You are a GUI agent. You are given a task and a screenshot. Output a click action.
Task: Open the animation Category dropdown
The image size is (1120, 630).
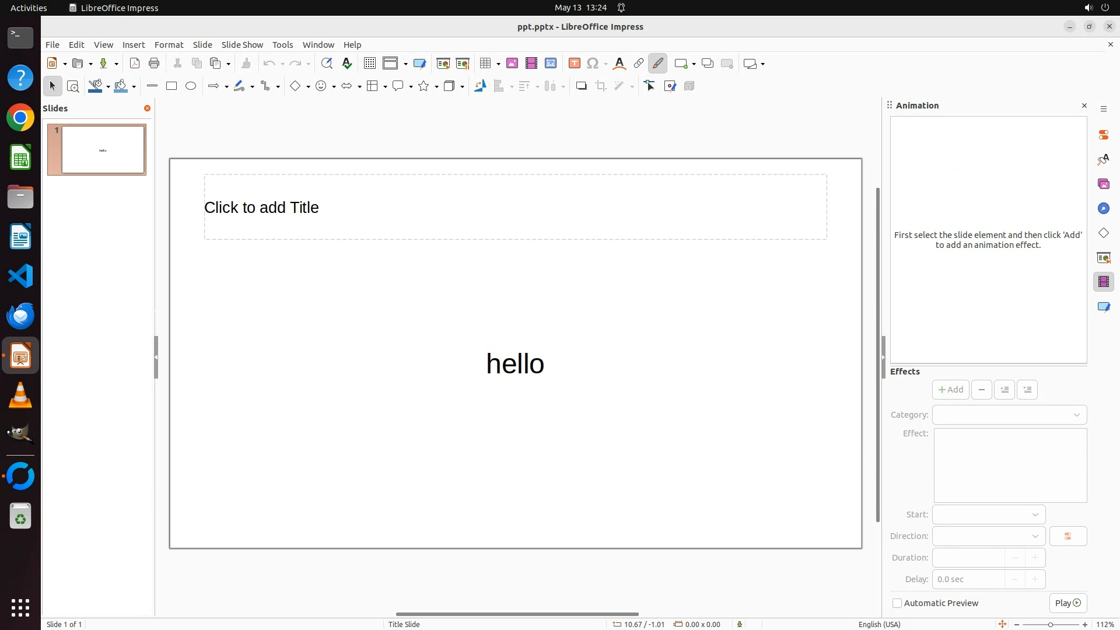pos(1009,415)
